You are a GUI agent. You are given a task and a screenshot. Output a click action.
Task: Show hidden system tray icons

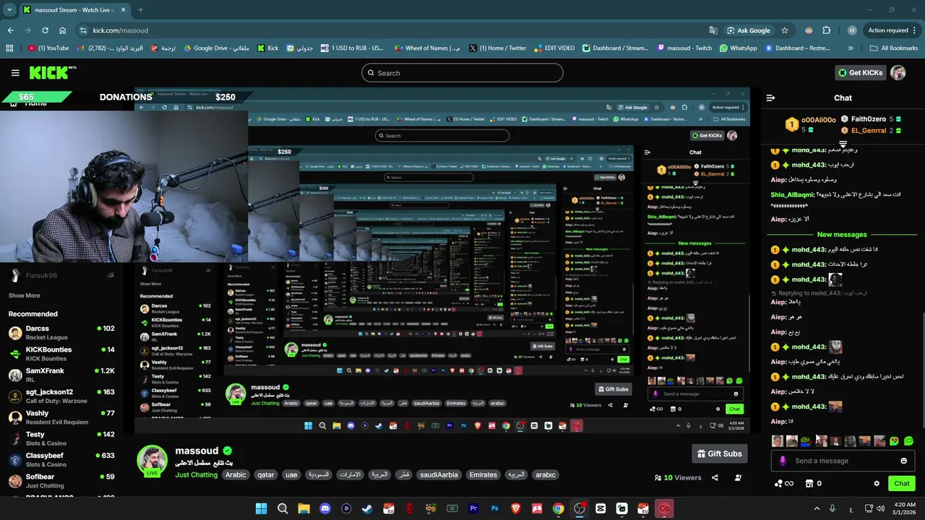pyautogui.click(x=817, y=508)
